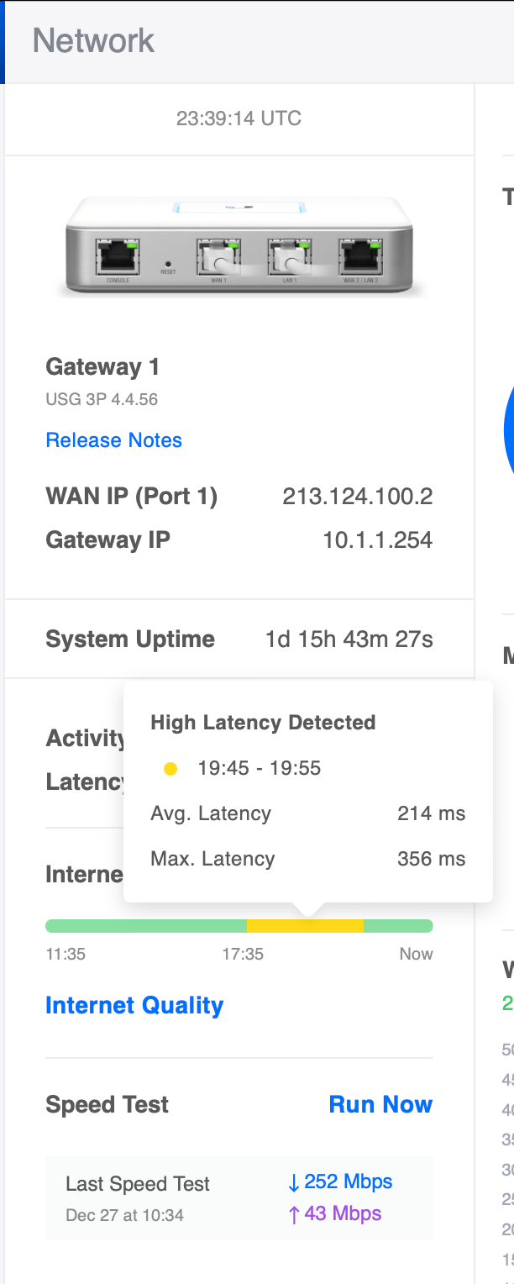
Task: Click the Last Speed Test result box
Action: pyautogui.click(x=239, y=1198)
